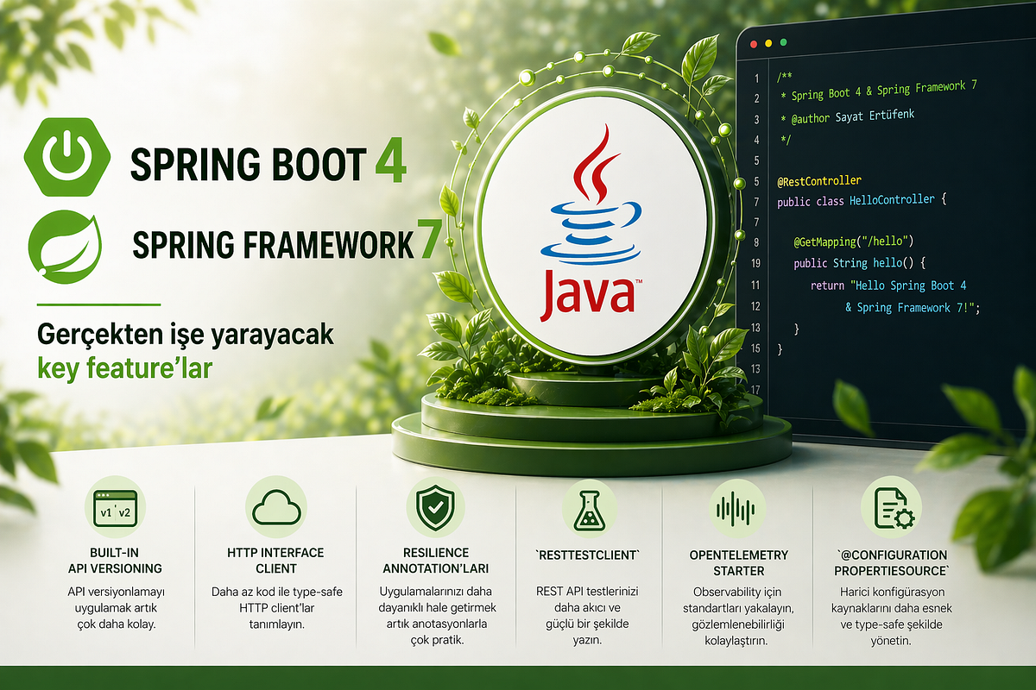The image size is (1036, 690).
Task: Click the cloud HTTP Interface Client icon
Action: coord(275,508)
